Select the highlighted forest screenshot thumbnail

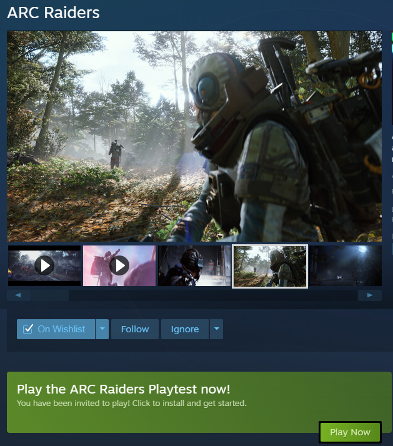pos(270,266)
